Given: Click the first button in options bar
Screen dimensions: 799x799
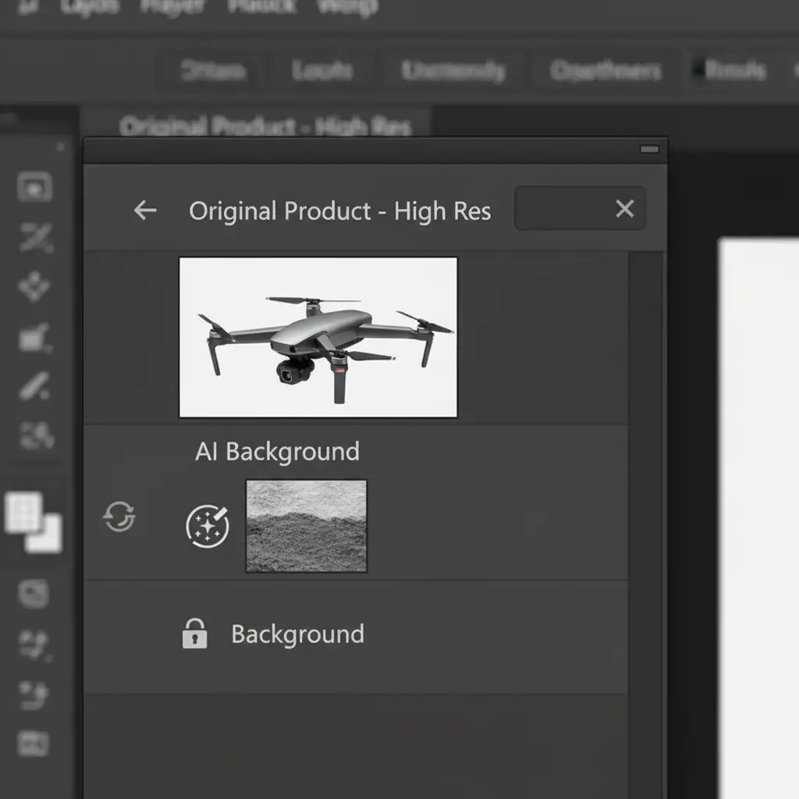Looking at the screenshot, I should point(213,72).
